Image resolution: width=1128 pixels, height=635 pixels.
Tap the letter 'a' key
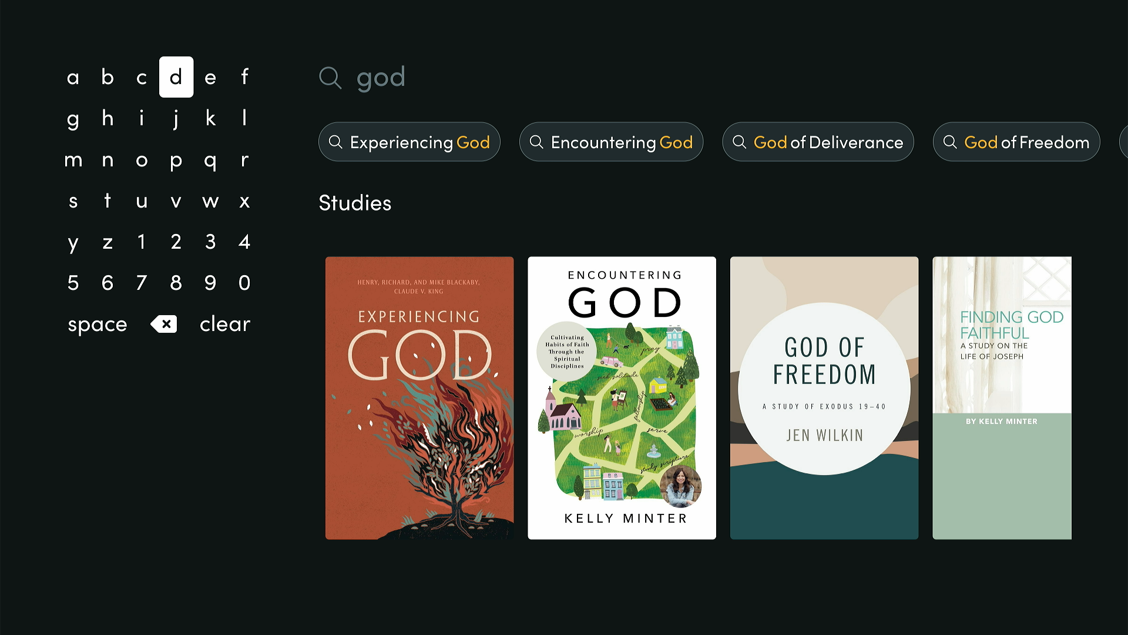pos(73,77)
